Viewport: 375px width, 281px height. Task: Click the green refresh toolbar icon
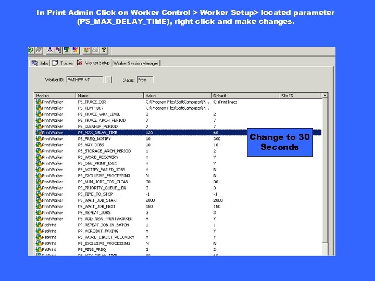(31, 50)
